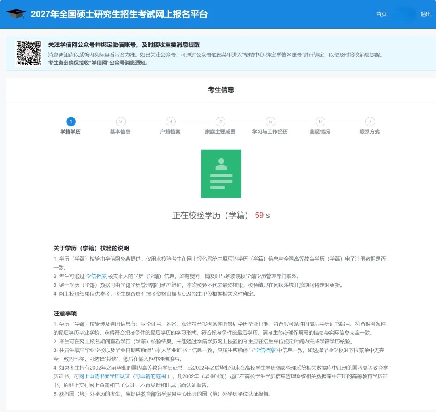Viewport: 436px width, 412px height.
Task: Click the green profile document icon
Action: (x=221, y=174)
